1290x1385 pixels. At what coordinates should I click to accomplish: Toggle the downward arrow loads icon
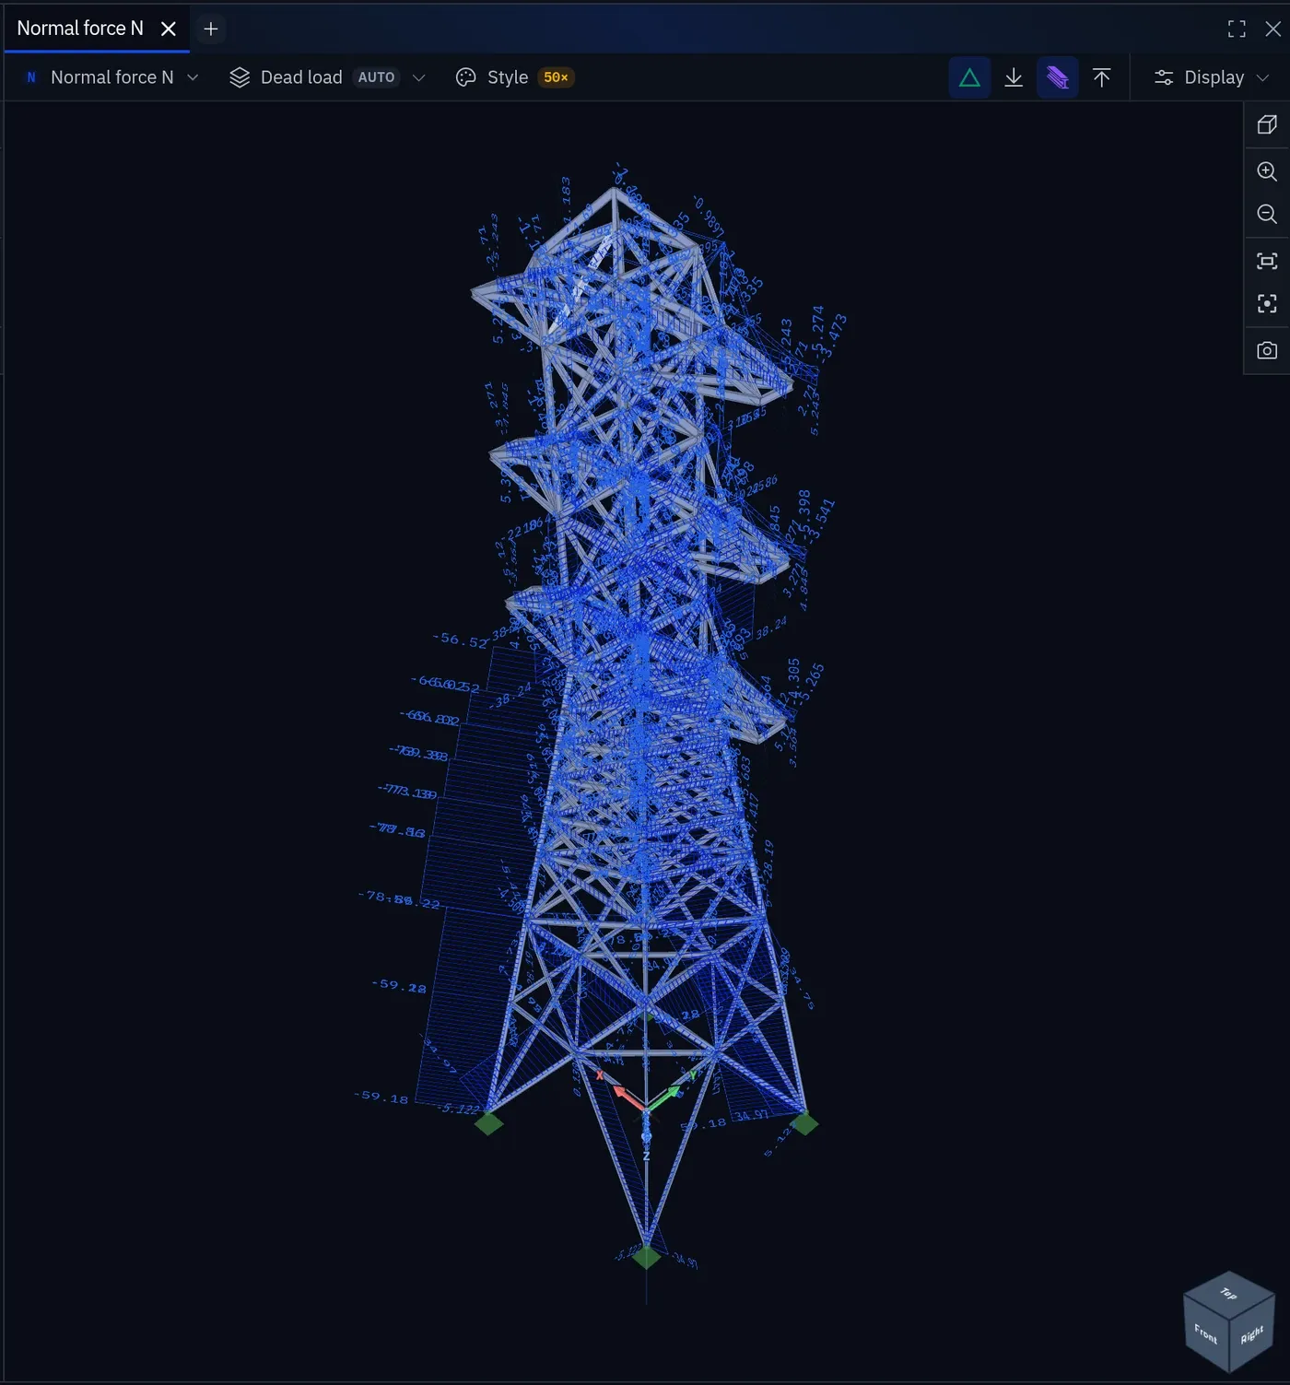(1014, 77)
